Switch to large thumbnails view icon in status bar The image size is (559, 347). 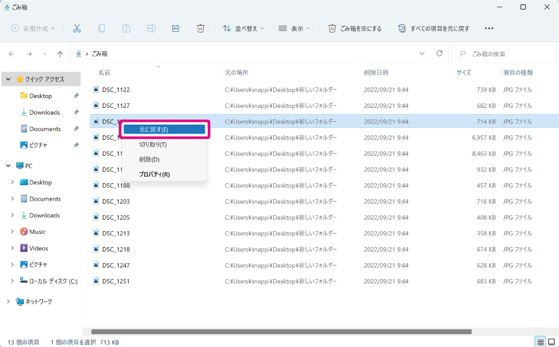(552, 342)
